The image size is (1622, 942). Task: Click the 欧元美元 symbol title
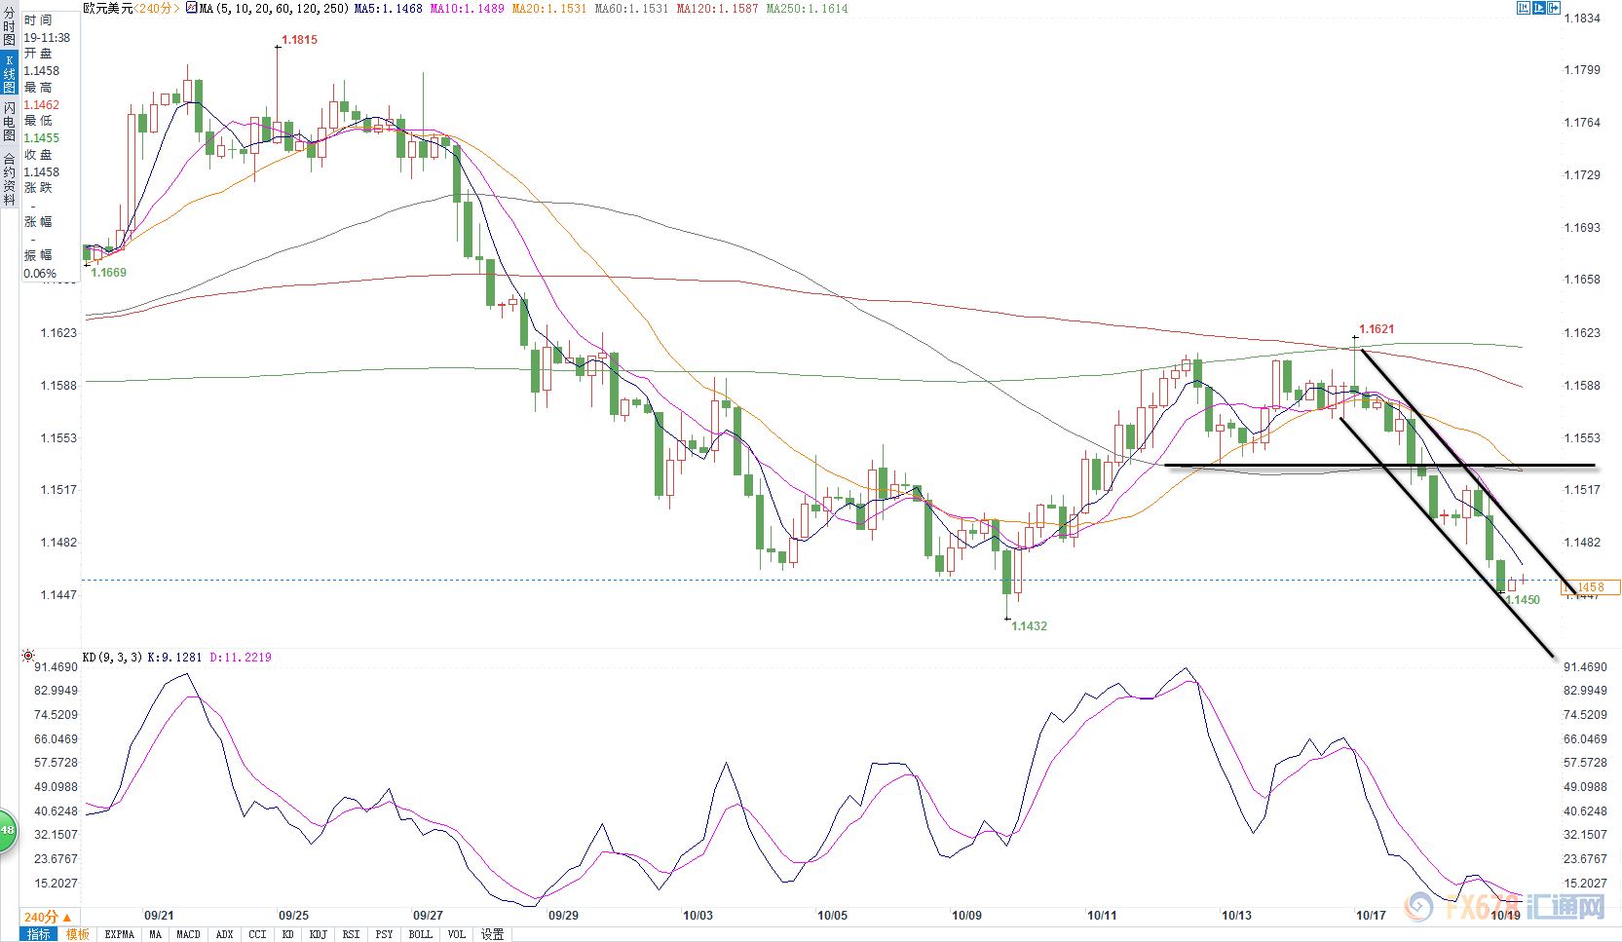107,8
